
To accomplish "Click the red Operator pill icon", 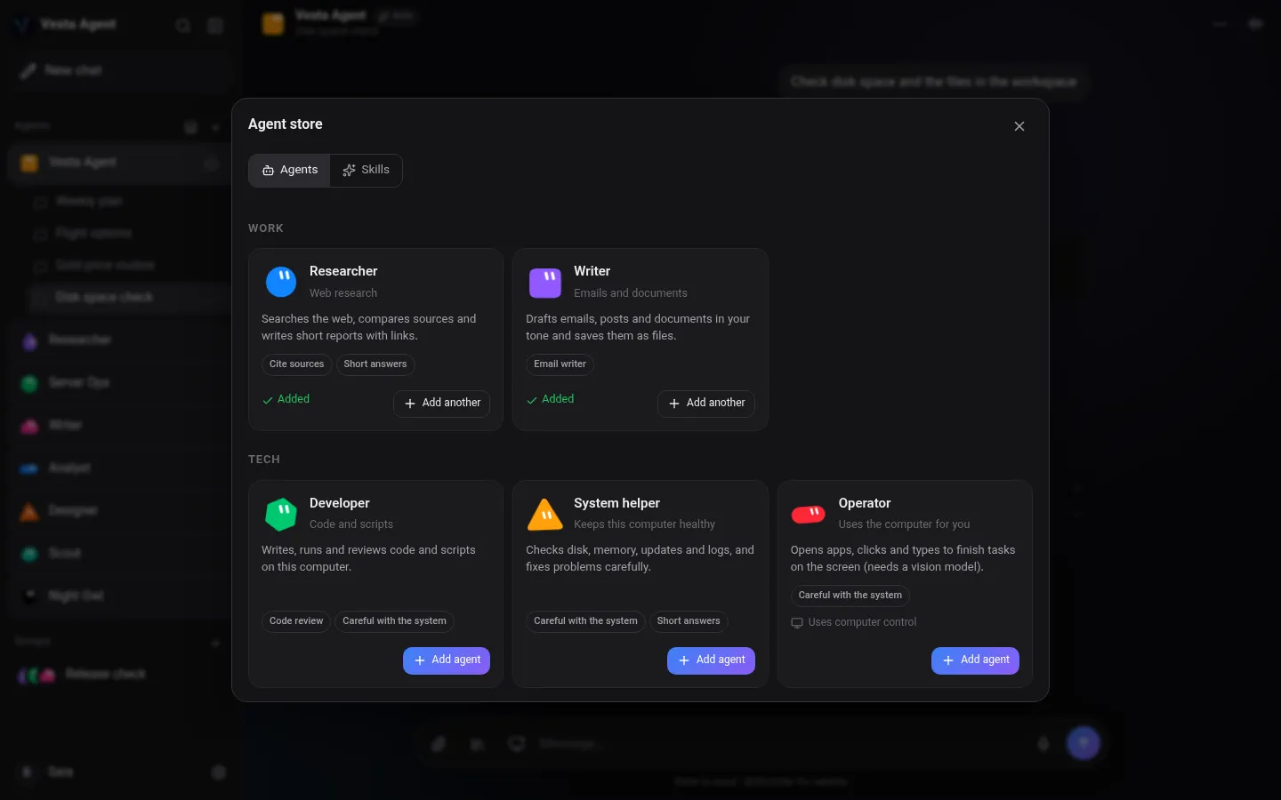I will (809, 514).
